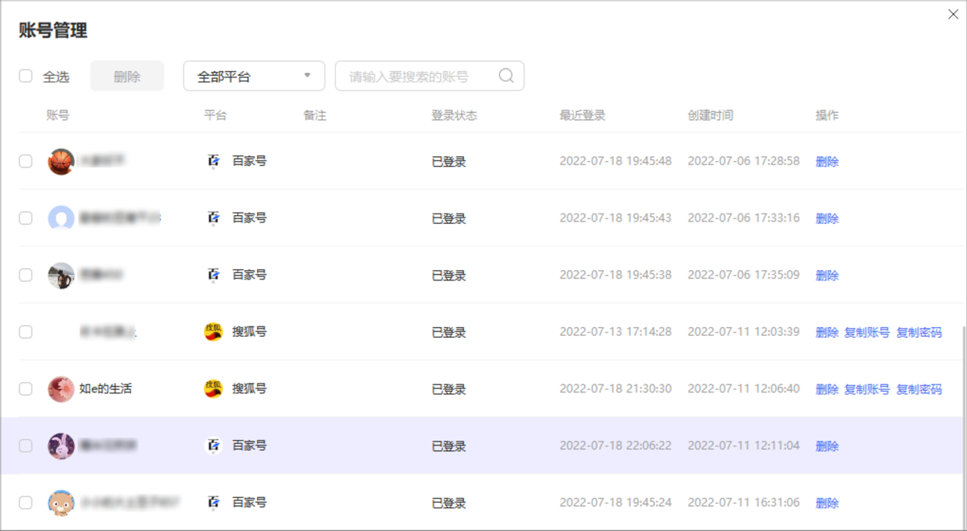This screenshot has width=967, height=531.
Task: Tick checkbox for row created 16:31:06
Action: point(26,503)
